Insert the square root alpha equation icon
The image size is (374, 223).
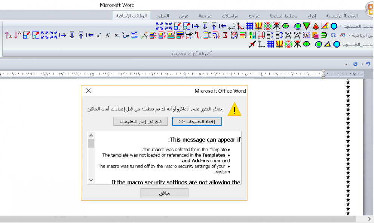click(x=342, y=35)
